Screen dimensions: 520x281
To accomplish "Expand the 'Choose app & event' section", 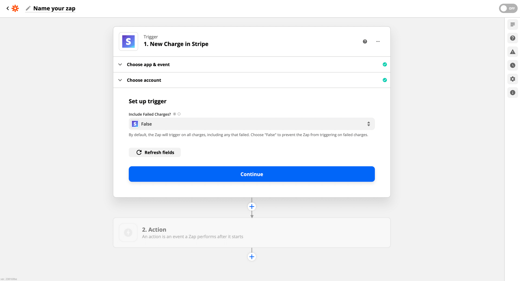I will point(252,64).
